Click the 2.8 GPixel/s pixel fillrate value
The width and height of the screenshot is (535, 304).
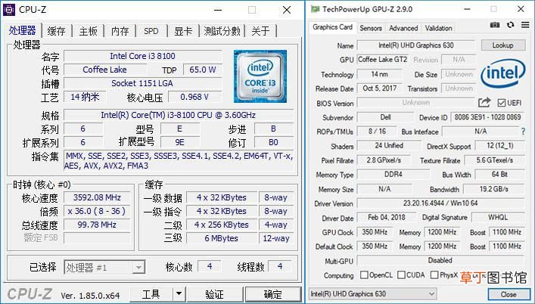384,160
